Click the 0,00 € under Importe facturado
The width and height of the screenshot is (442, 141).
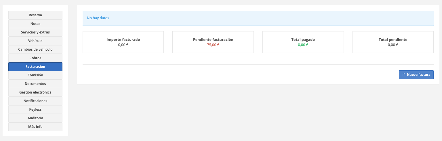[x=123, y=45]
